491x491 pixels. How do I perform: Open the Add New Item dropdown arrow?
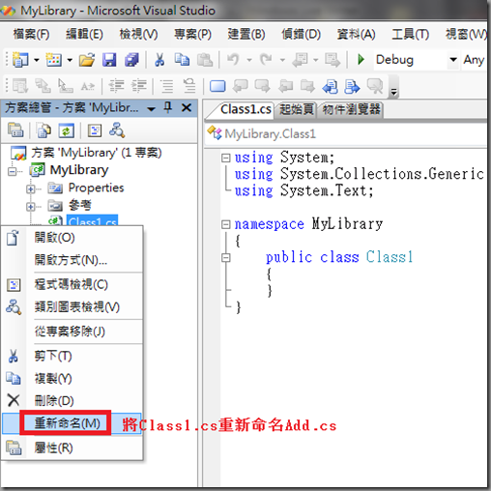coord(70,60)
